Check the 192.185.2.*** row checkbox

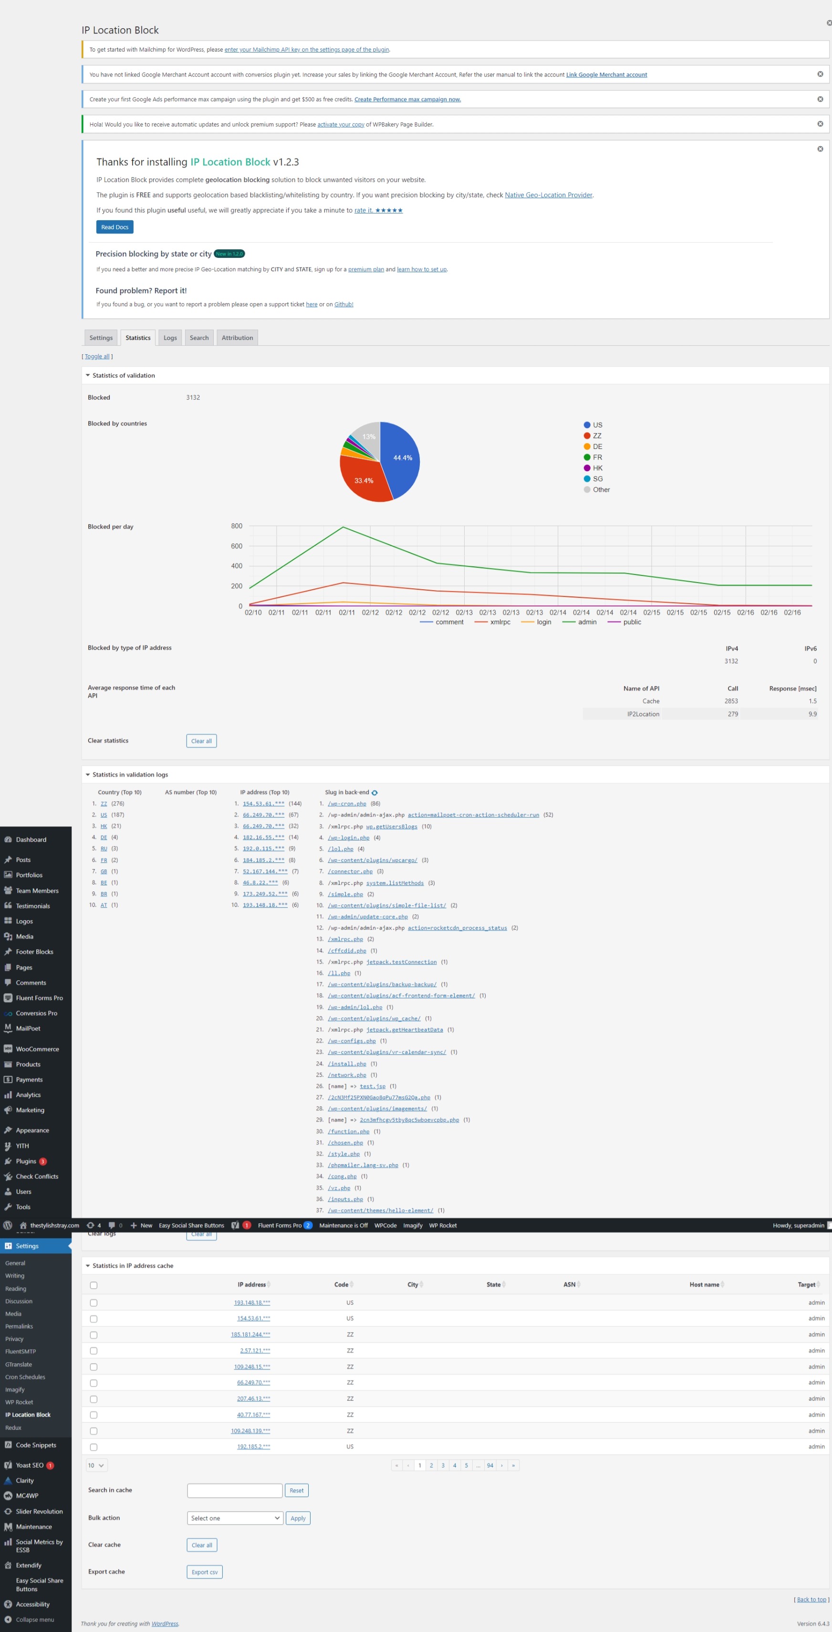pyautogui.click(x=94, y=1447)
